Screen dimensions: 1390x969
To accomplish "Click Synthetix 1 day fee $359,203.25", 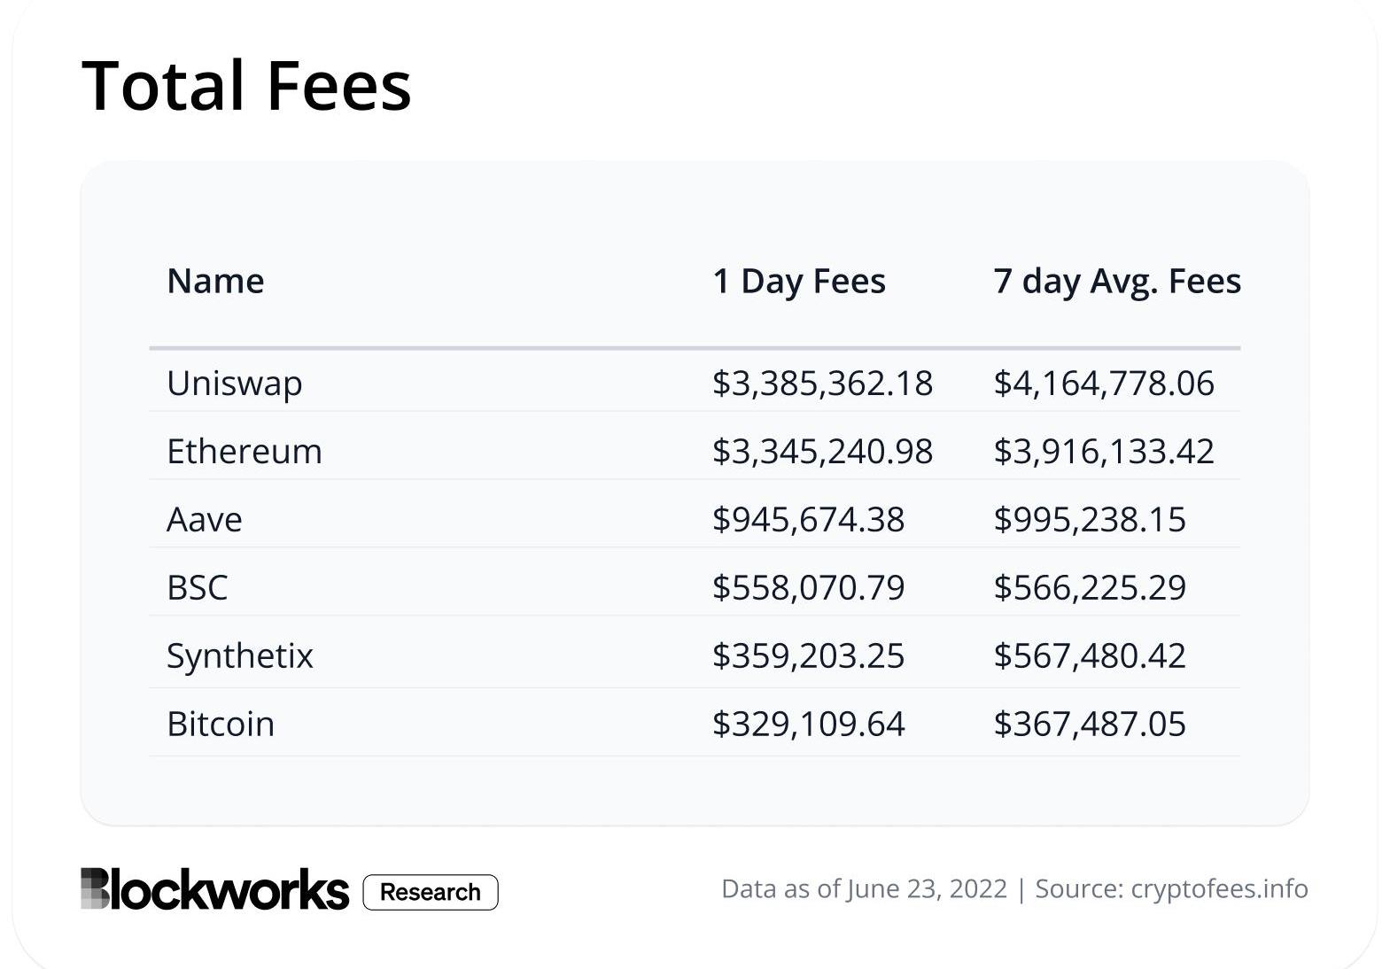I will (x=808, y=656).
